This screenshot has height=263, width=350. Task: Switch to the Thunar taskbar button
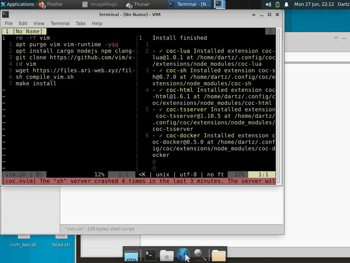138,4
